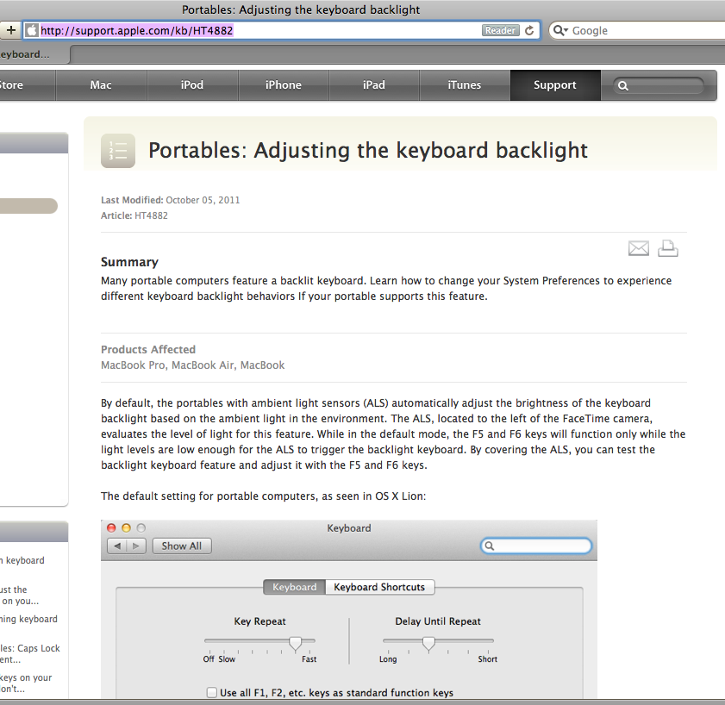This screenshot has height=705, width=725.
Task: Click the Apple site search box
Action: pos(659,85)
